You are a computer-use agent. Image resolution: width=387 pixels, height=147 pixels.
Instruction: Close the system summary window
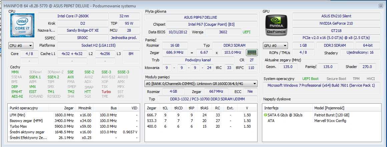point(381,6)
